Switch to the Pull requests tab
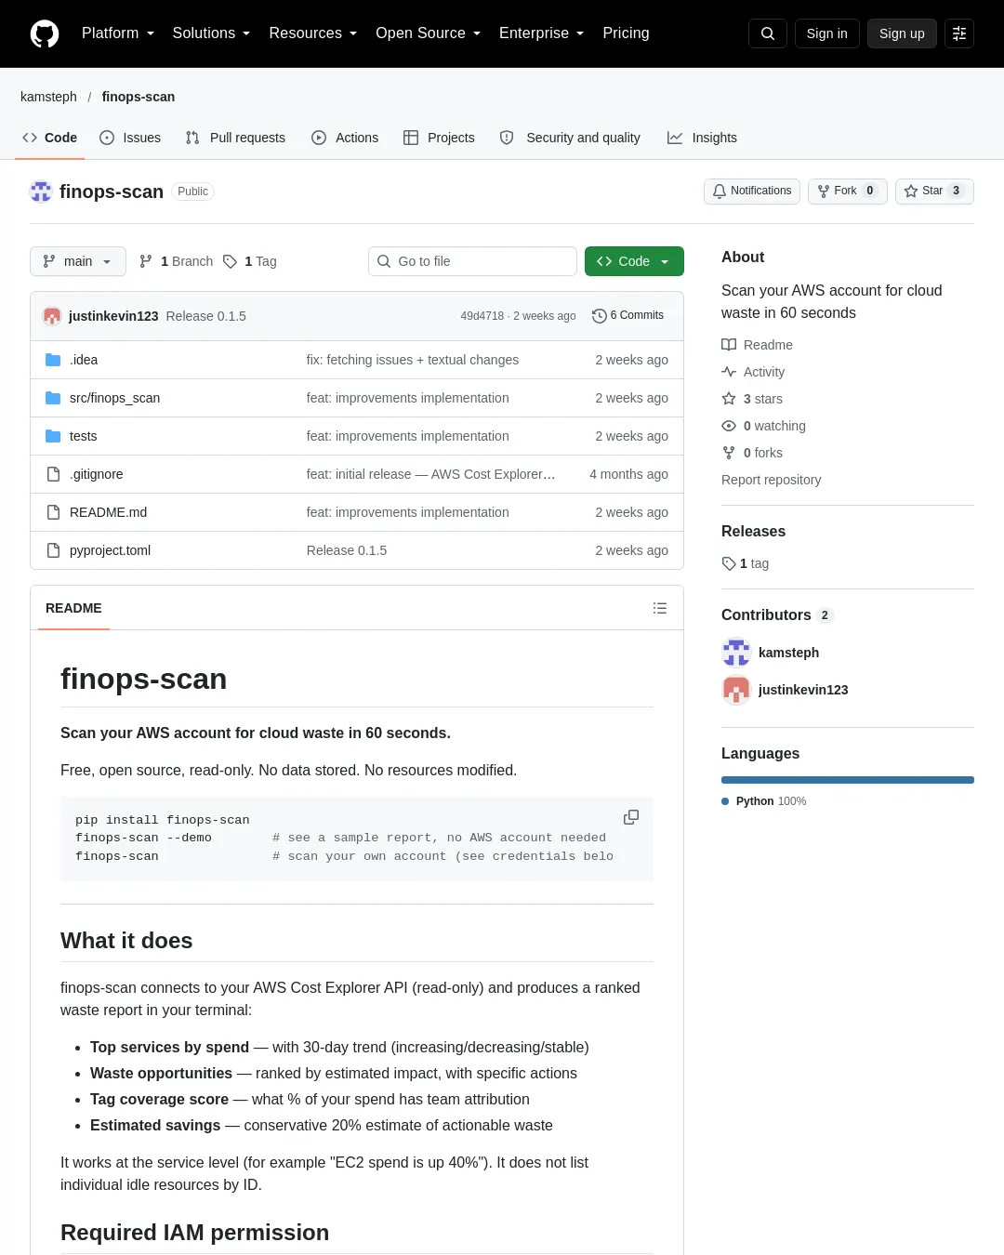The image size is (1004, 1255). [x=235, y=138]
